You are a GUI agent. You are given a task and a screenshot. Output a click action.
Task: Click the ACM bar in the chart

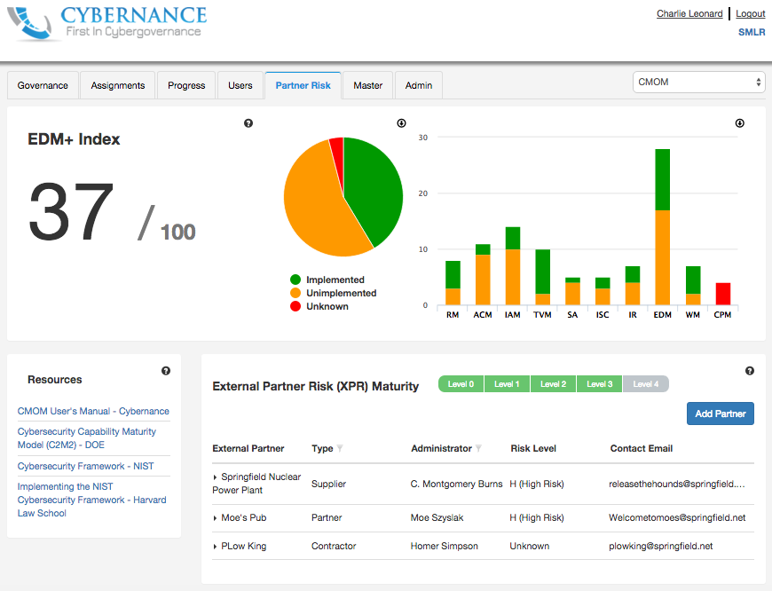(483, 274)
